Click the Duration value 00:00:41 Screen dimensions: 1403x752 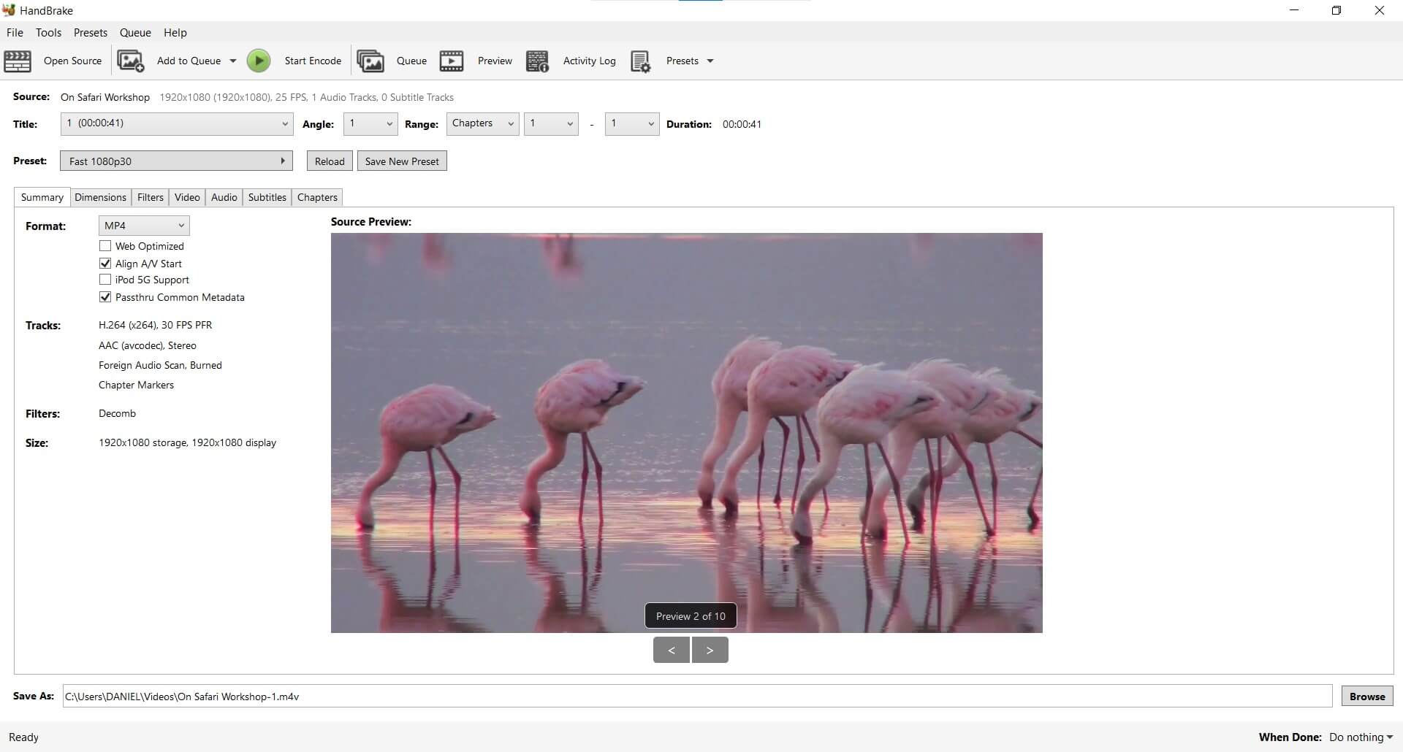tap(742, 124)
